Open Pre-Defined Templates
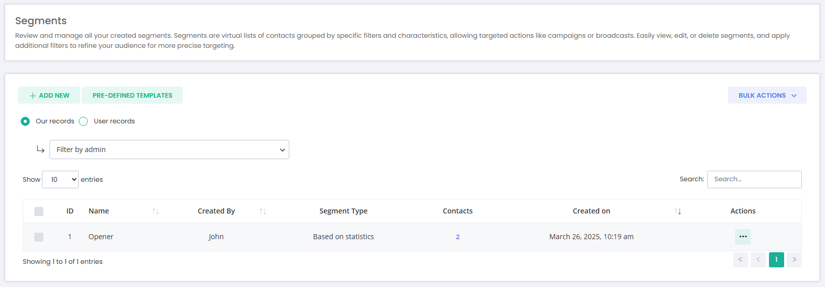Viewport: 825px width, 287px height. pos(132,95)
